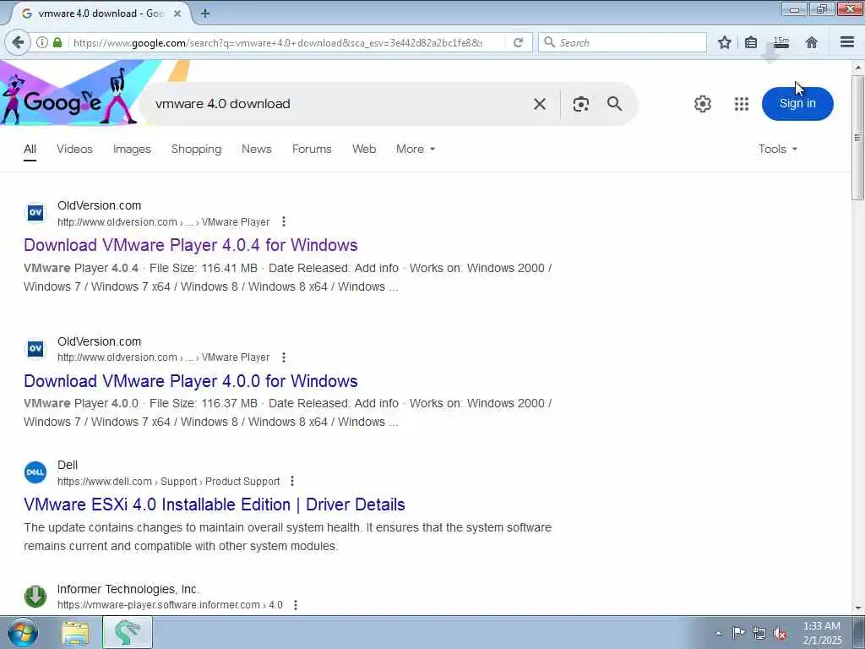865x649 pixels.
Task: Go to browser home page icon
Action: click(x=811, y=42)
